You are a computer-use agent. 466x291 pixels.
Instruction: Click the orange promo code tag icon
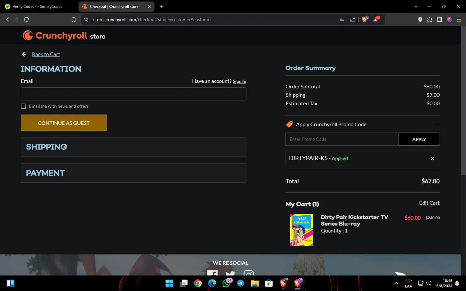point(289,124)
